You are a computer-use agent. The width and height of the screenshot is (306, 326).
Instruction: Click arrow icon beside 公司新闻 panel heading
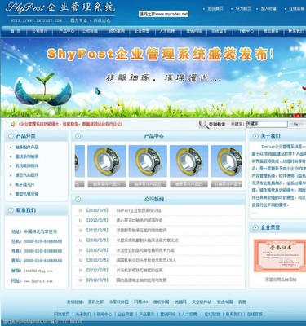(78, 200)
